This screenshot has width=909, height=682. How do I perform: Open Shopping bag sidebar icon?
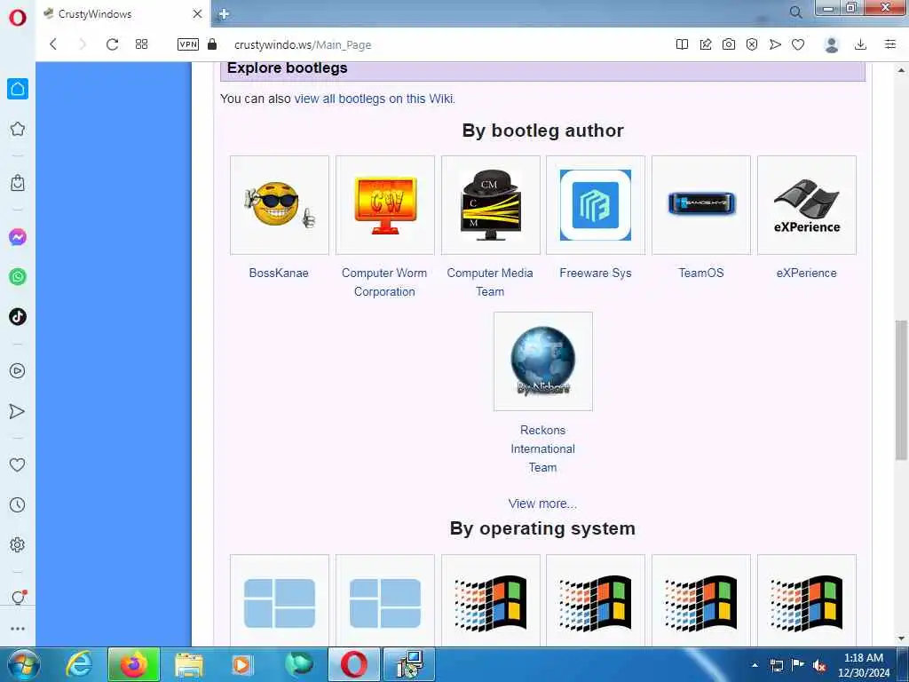(x=18, y=183)
